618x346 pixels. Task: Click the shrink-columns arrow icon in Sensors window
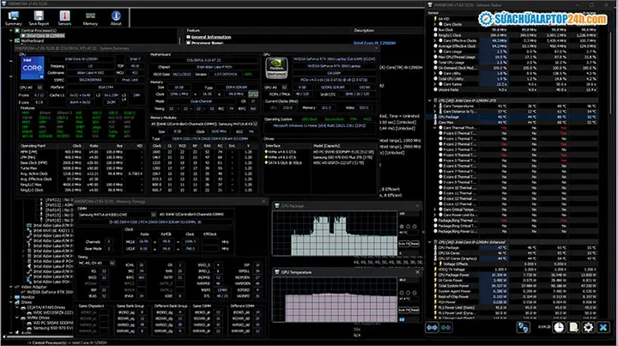pyautogui.click(x=445, y=327)
